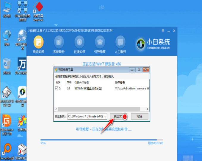
Task: Click the small chevron above the window
Action: click(x=56, y=25)
